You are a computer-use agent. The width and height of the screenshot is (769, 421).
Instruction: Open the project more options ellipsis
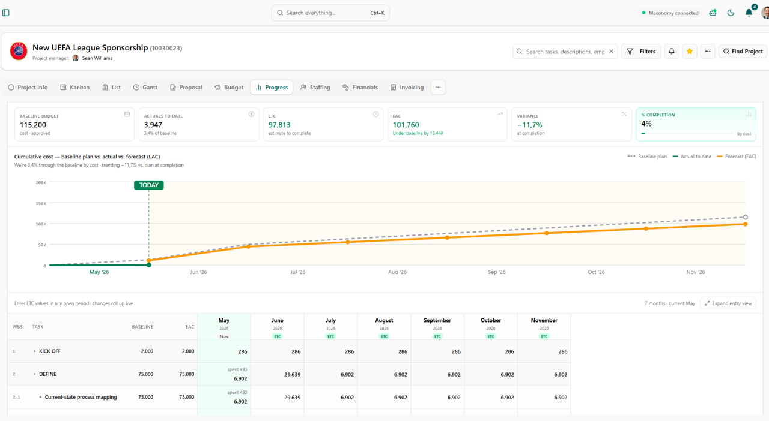click(x=708, y=52)
